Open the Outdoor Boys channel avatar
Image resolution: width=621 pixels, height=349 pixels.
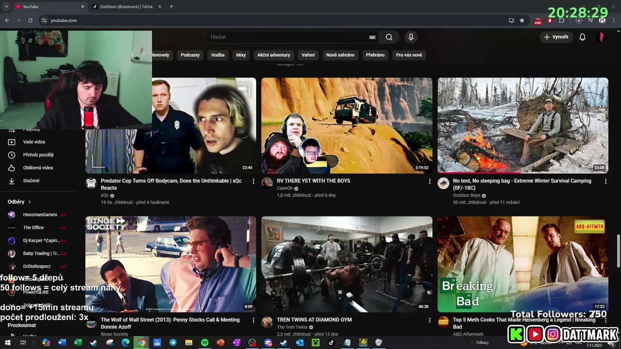click(x=443, y=183)
